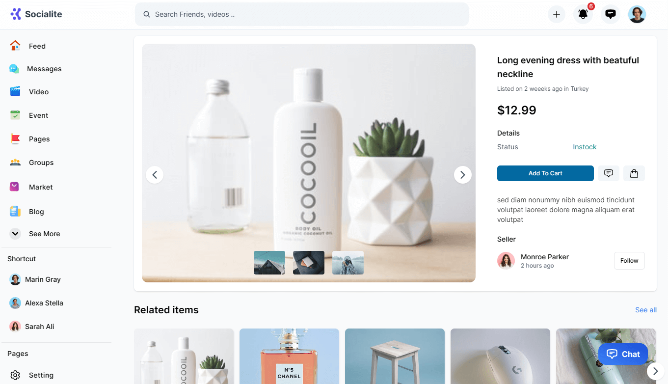Image resolution: width=668 pixels, height=384 pixels.
Task: Open the notifications bell icon
Action: (x=583, y=14)
